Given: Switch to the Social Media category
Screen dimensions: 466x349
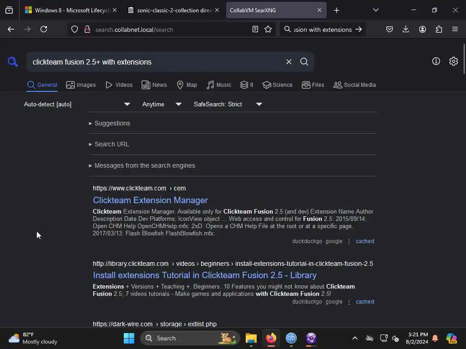Looking at the screenshot, I should click(x=355, y=85).
